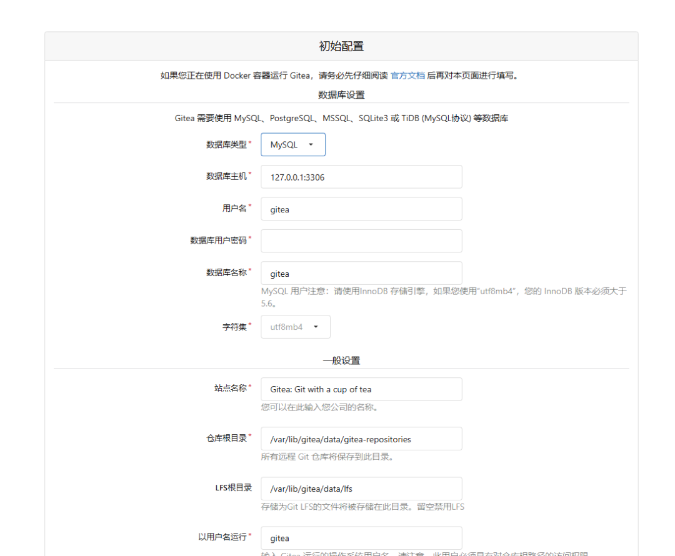Click the hint 所有远程 Git 仓库将保存到此目录

point(327,457)
